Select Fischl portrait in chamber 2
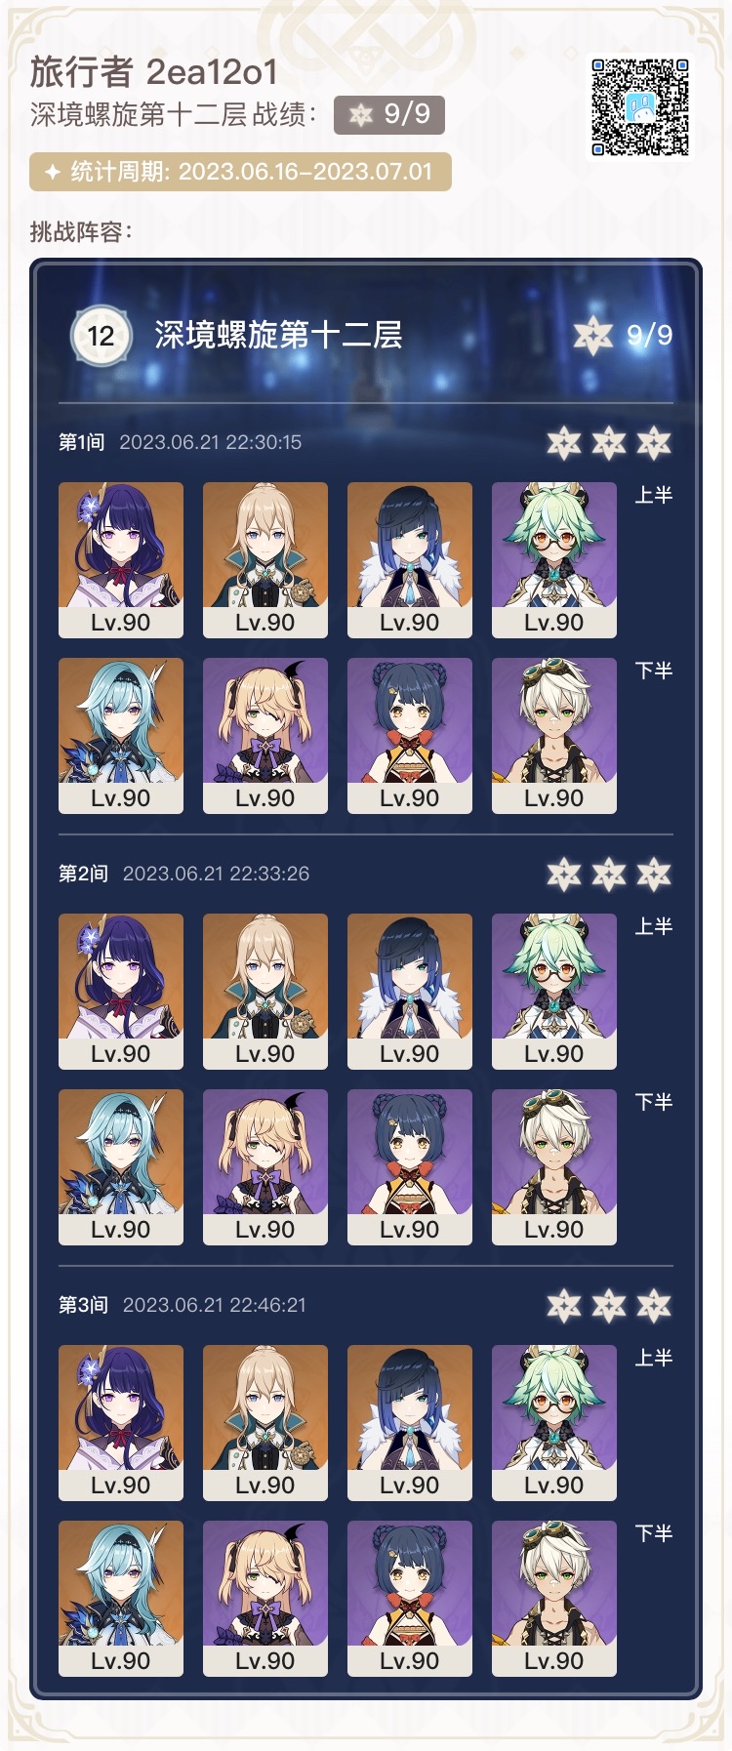732x1751 pixels. click(x=265, y=1167)
